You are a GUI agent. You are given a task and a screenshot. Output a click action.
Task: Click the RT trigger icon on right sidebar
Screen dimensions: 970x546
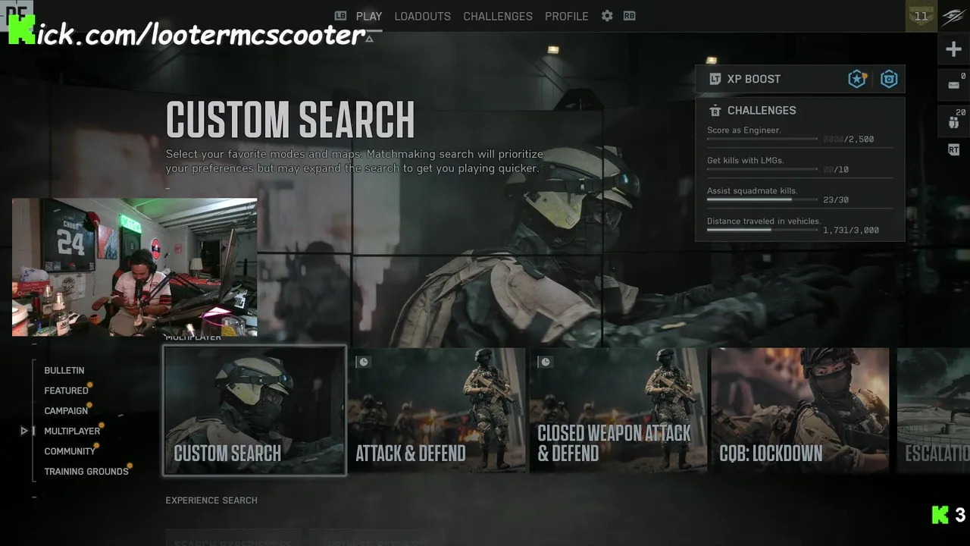click(x=953, y=150)
